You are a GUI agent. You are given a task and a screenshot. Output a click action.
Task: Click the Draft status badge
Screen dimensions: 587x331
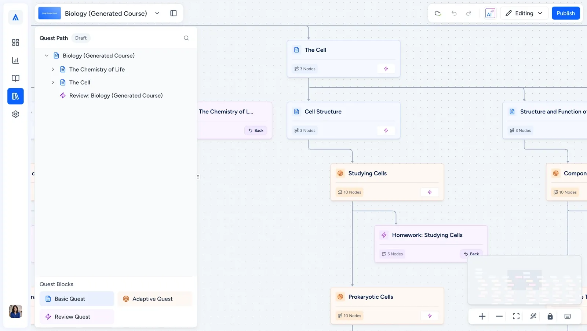click(x=81, y=38)
